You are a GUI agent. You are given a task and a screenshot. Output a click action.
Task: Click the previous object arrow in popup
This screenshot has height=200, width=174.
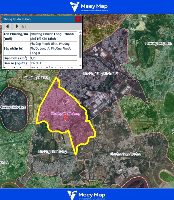[x=7, y=26]
